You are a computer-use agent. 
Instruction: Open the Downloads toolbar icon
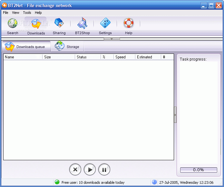click(36, 24)
